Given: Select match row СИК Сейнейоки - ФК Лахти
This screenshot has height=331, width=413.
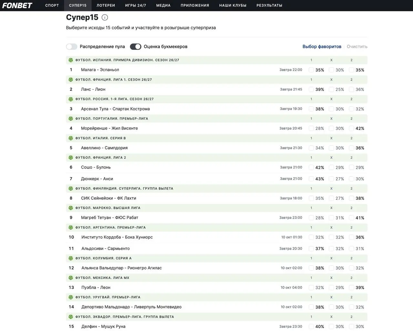Looking at the screenshot, I should 217,198.
